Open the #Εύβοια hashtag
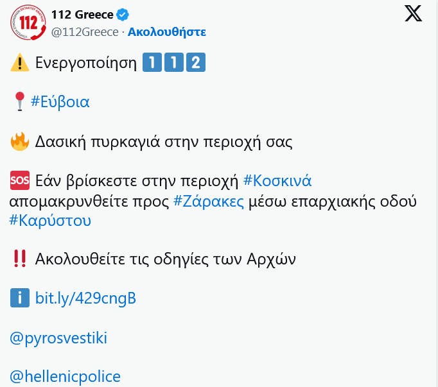Viewport: 438px width, 387px height. [x=60, y=101]
